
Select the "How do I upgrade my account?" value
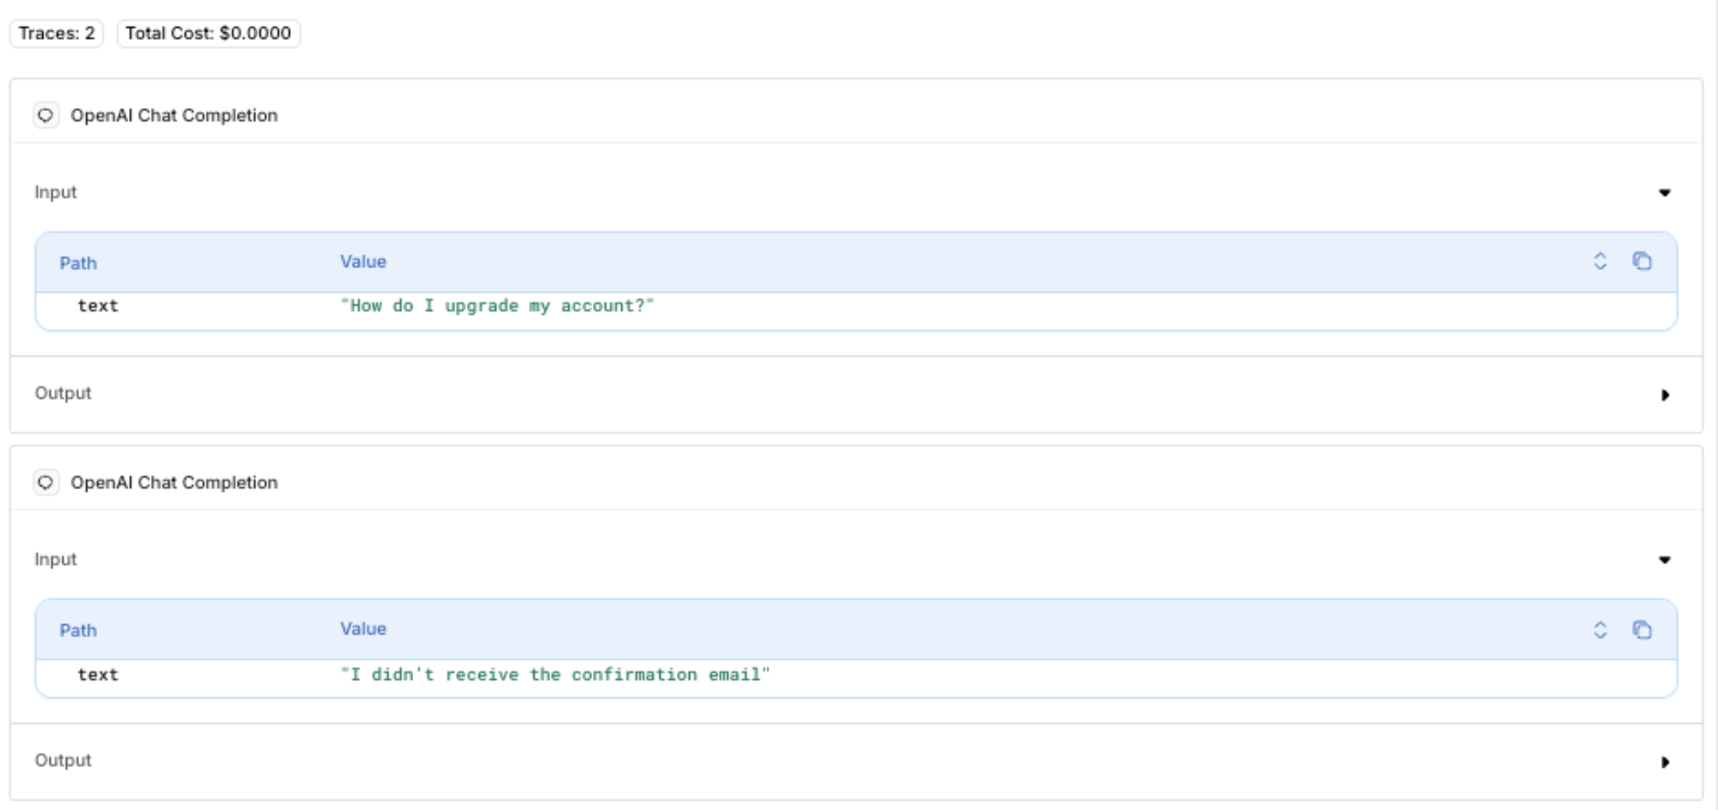coord(497,306)
